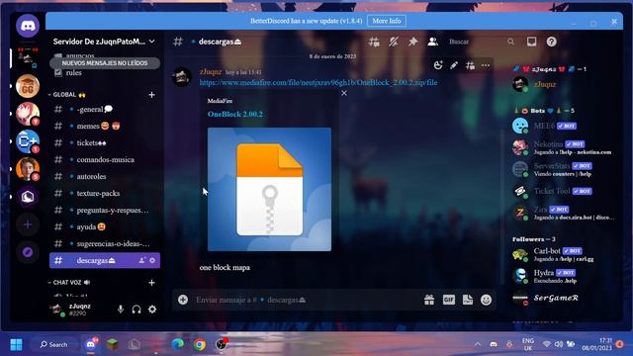Viewport: 633px width, 356px height.
Task: Open the GG server icon
Action: click(28, 86)
